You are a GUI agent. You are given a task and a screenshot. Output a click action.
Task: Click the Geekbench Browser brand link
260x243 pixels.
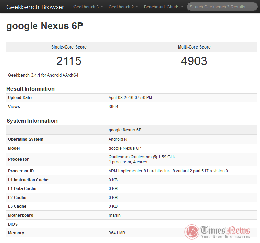(x=35, y=7)
